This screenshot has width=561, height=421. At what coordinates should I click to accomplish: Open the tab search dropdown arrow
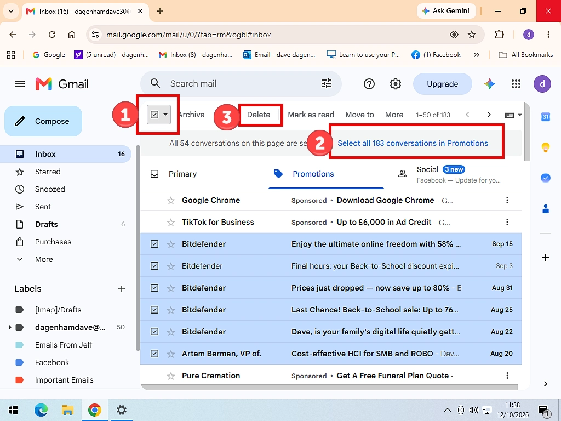[x=11, y=11]
